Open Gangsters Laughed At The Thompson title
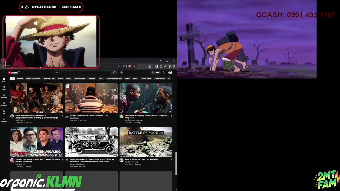340x191 pixels. point(92,160)
